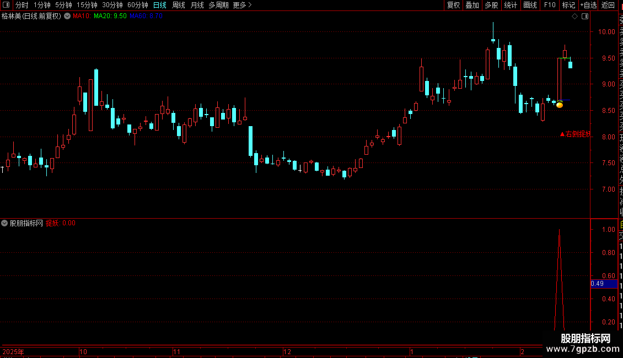623x358 pixels.
Task: Click the diamond marker icon above the chart
Action: pos(574,17)
